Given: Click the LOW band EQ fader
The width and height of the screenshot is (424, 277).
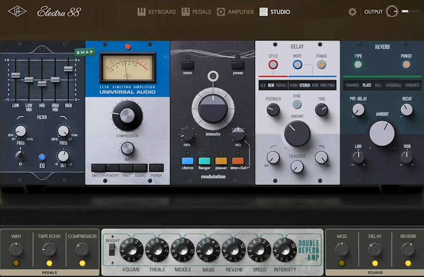Looking at the screenshot, I should [x=15, y=75].
